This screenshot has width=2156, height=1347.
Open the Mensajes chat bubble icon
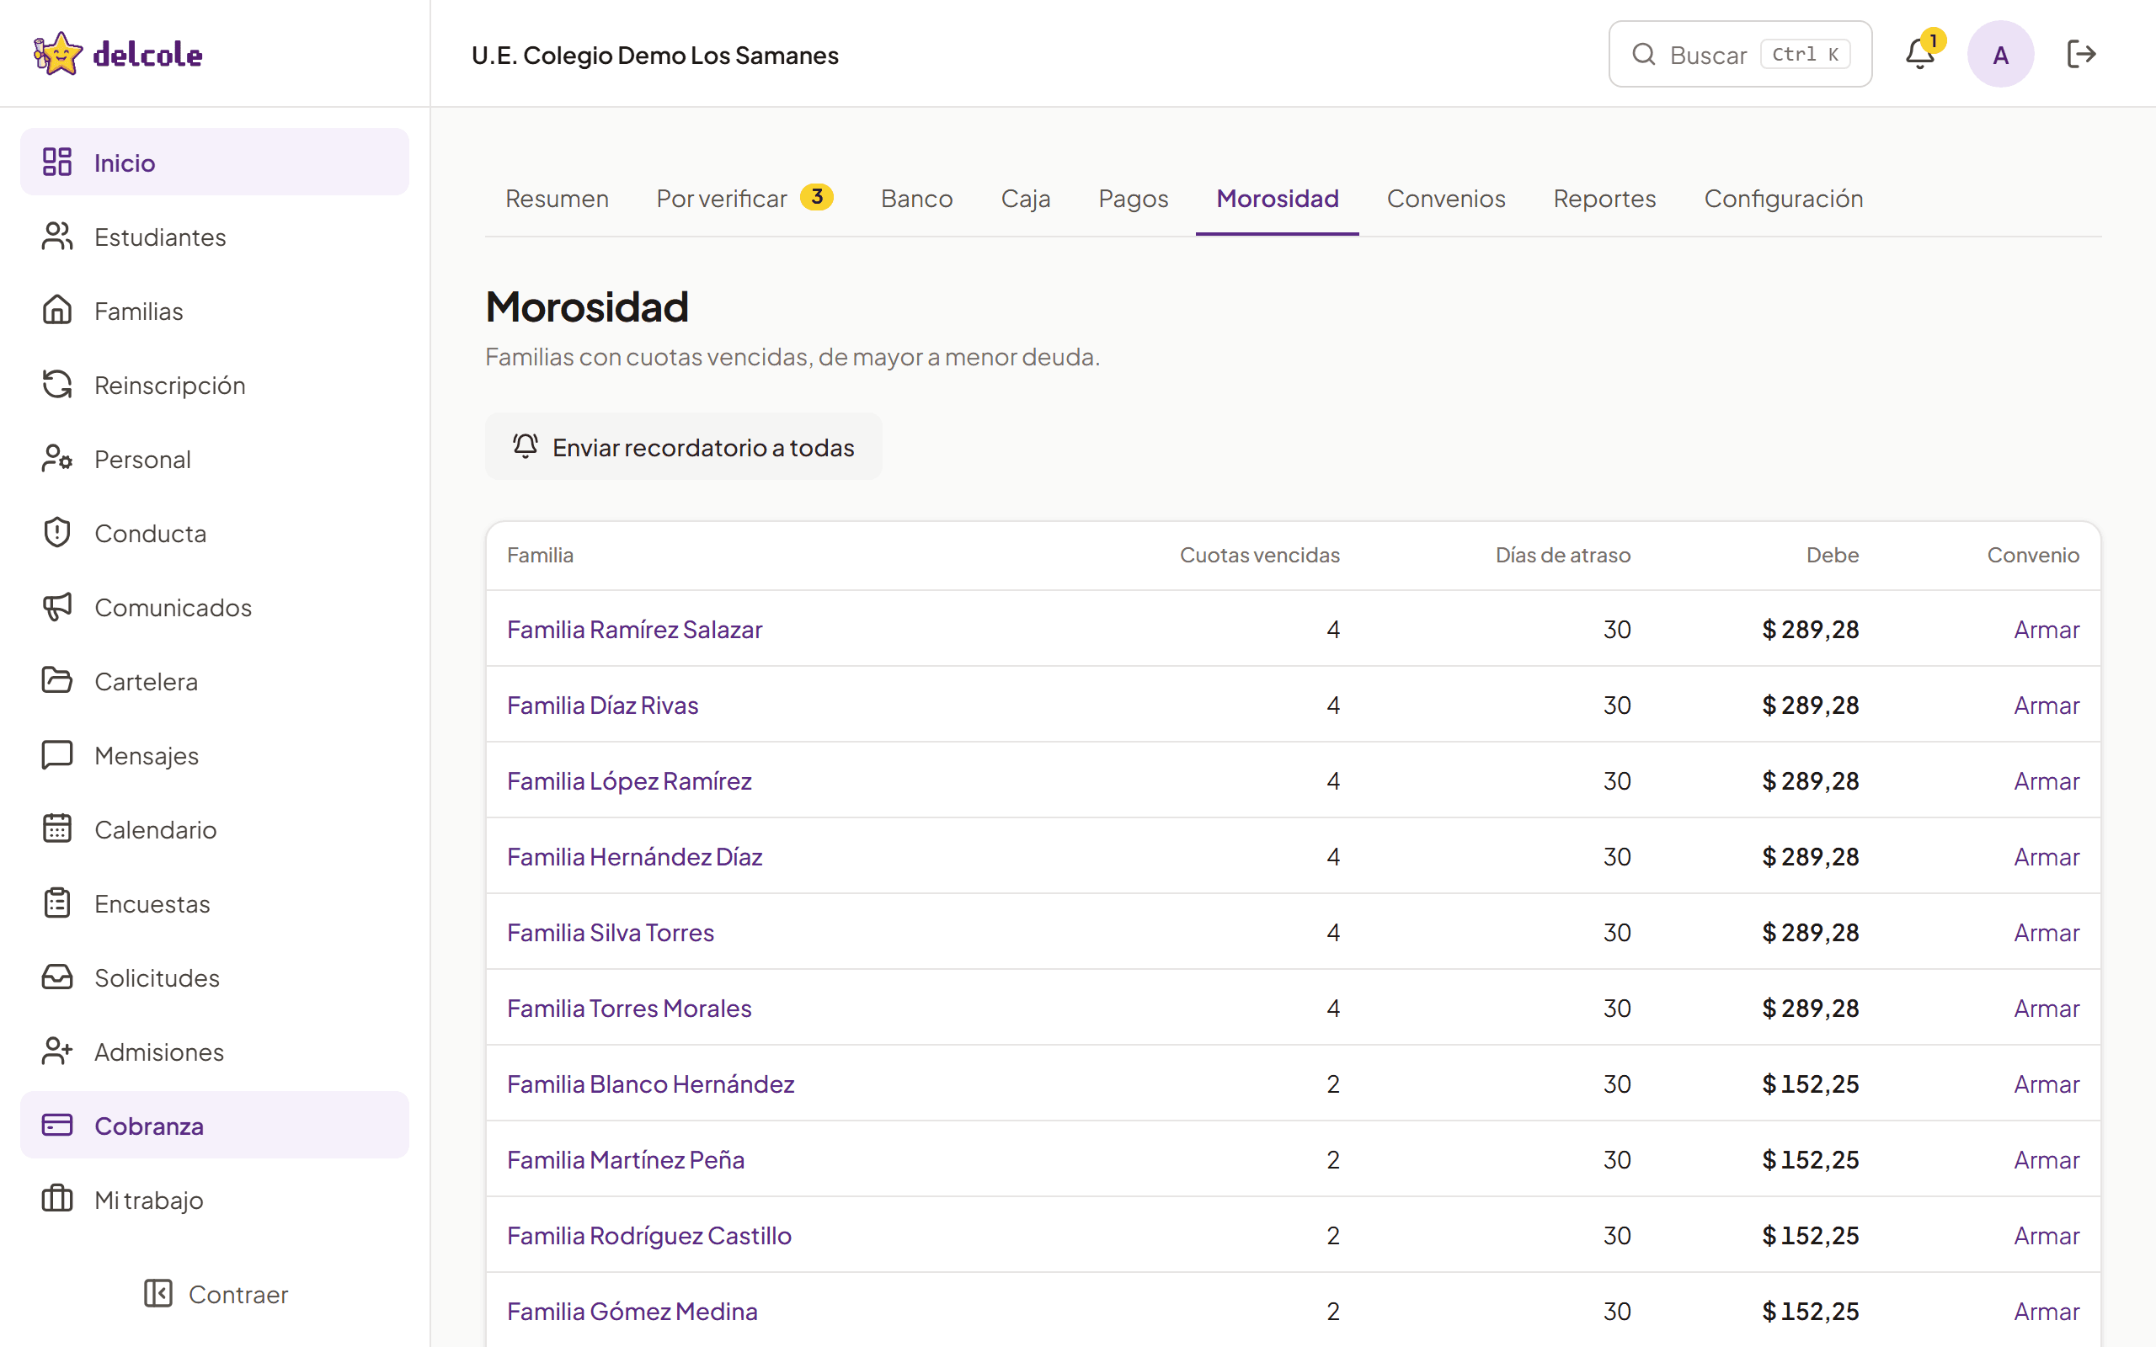point(57,754)
